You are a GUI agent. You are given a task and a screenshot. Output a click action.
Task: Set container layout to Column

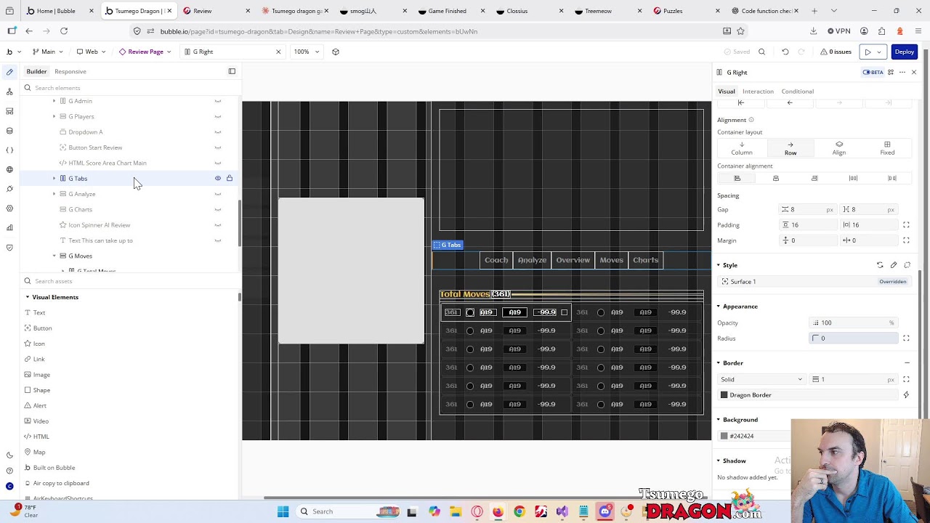coord(742,148)
